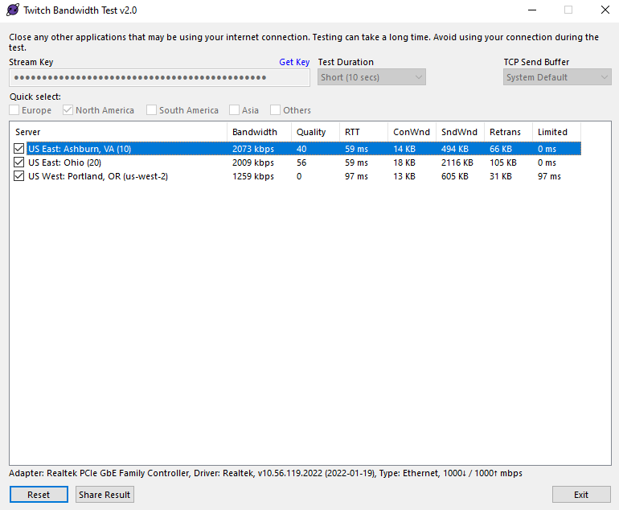Sort by the SndWnd column header
This screenshot has width=619, height=510.
pyautogui.click(x=460, y=132)
